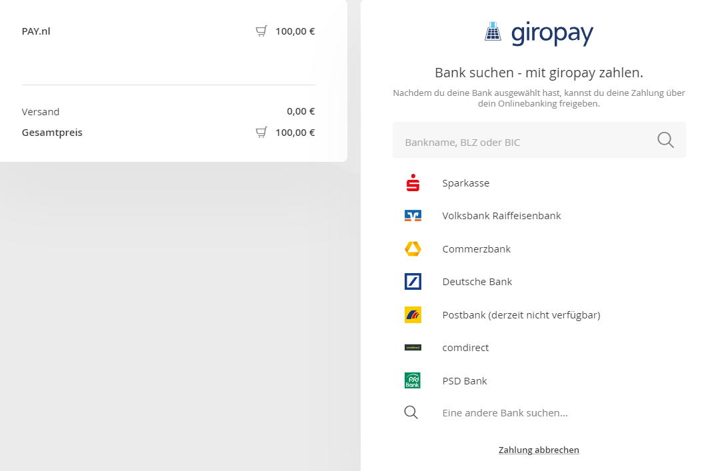Viewport: 710px width, 471px height.
Task: Click heading 'Bank suchen - mit giropay zahlen.'
Action: pos(539,73)
